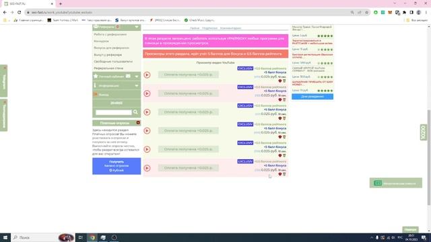
Task: Switch to the Комментарии tab
Action: pyautogui.click(x=230, y=28)
